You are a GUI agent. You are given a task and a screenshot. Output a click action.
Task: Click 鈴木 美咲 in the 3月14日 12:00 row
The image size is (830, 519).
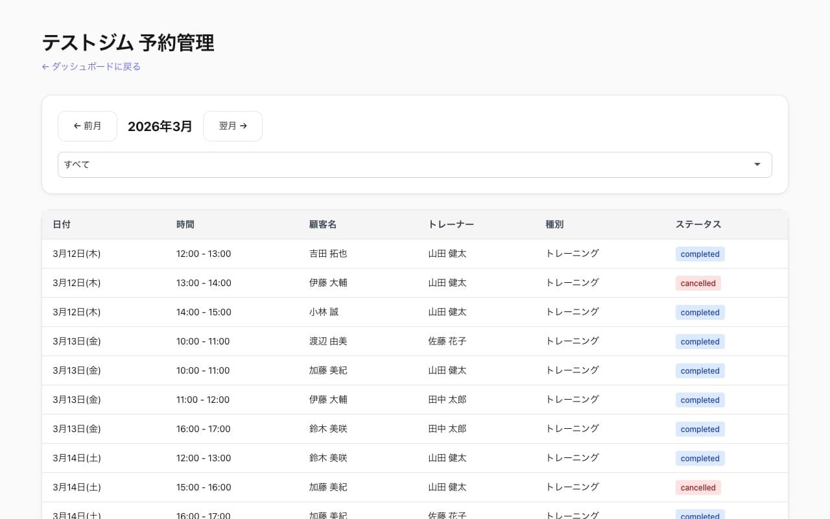(x=328, y=458)
